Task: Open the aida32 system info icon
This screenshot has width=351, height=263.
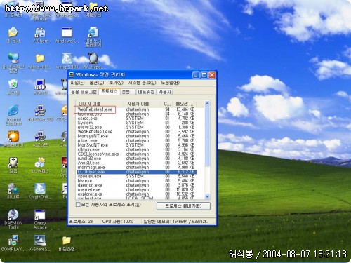Action: pyautogui.click(x=40, y=87)
